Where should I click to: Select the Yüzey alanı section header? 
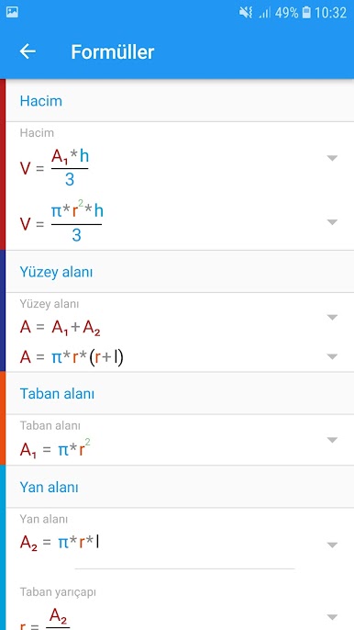pyautogui.click(x=180, y=272)
